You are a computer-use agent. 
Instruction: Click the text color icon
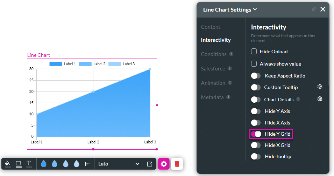tap(29, 164)
